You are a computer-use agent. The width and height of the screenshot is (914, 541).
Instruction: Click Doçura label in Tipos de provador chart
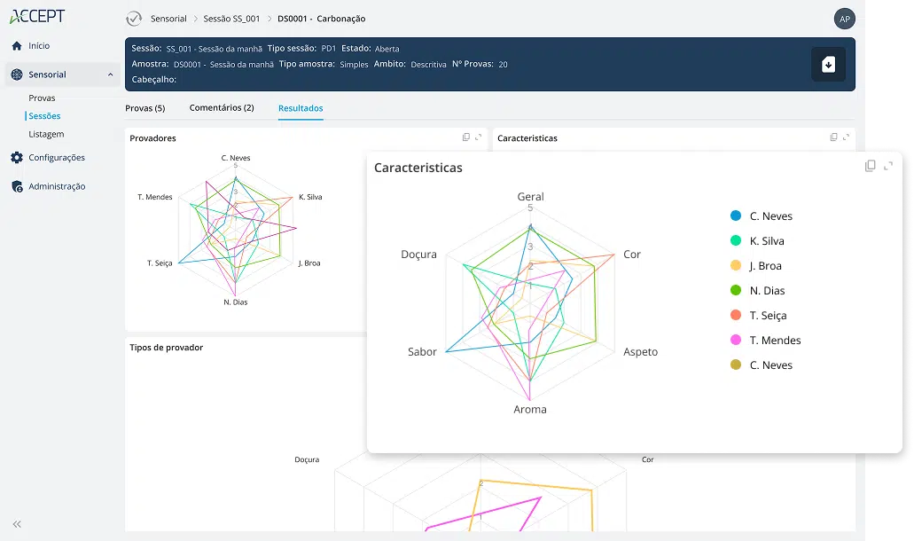coord(307,459)
